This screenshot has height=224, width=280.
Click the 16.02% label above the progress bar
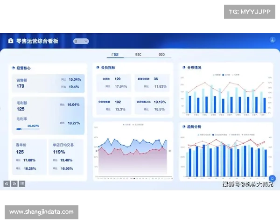point(33,126)
